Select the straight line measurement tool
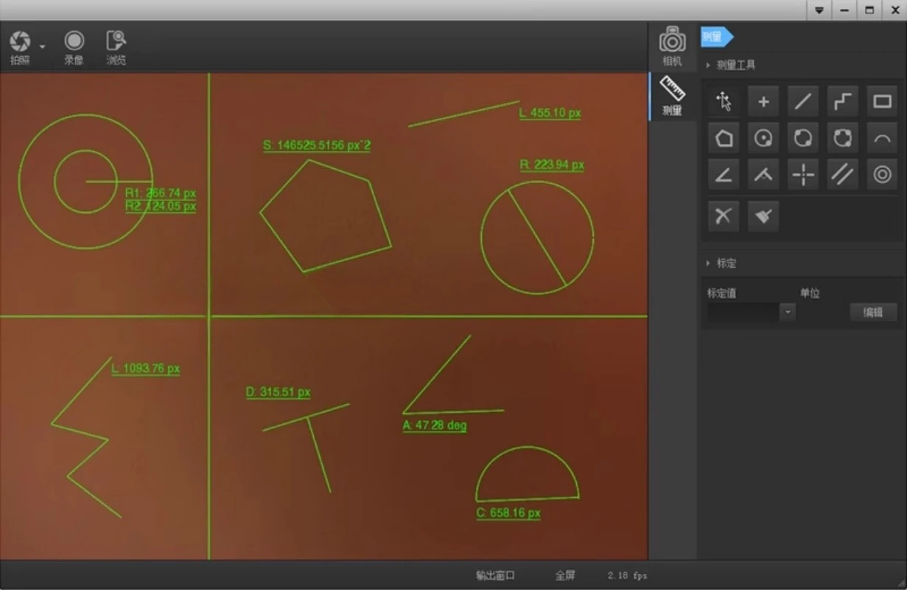 pos(802,102)
